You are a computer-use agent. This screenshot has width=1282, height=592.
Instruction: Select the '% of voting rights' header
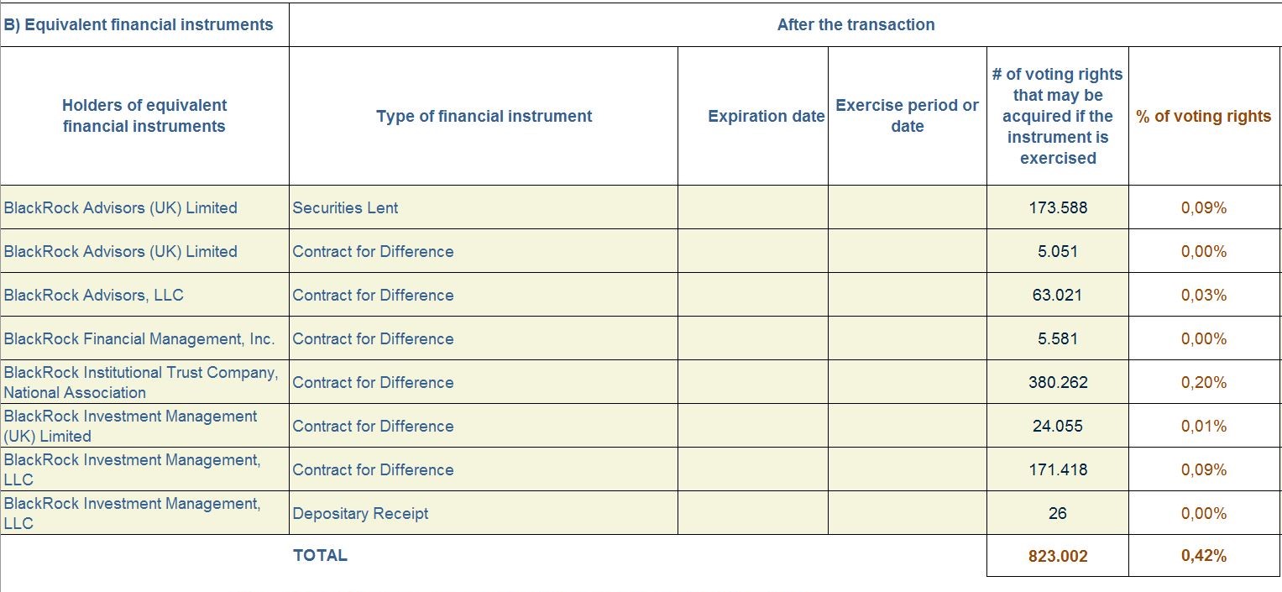tap(1204, 116)
